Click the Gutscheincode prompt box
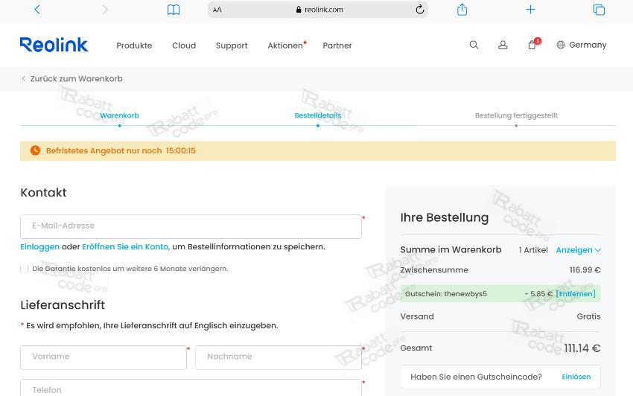 pos(500,377)
